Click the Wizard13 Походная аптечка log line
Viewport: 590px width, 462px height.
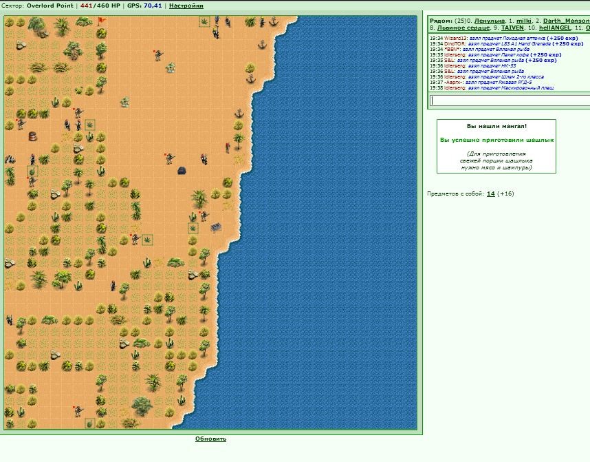504,38
